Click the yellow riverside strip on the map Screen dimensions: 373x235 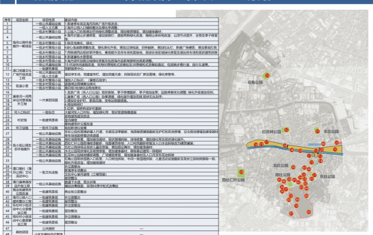point(295,148)
